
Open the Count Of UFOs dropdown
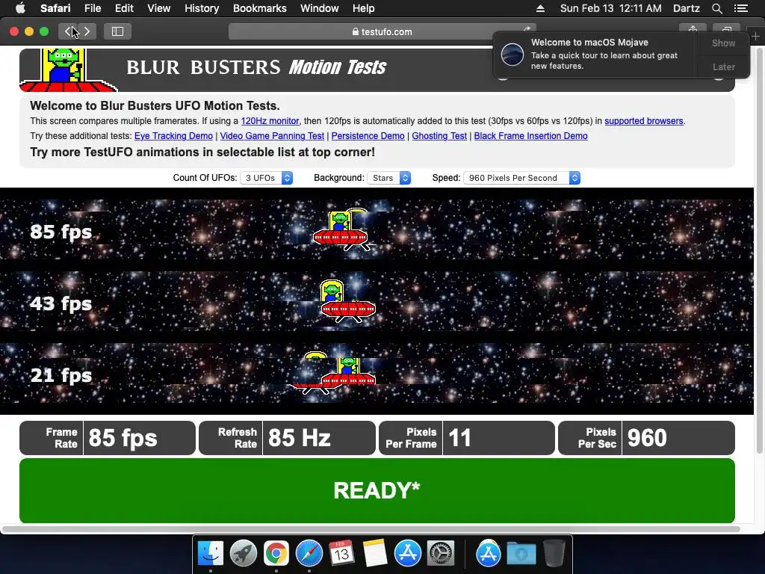coord(267,178)
